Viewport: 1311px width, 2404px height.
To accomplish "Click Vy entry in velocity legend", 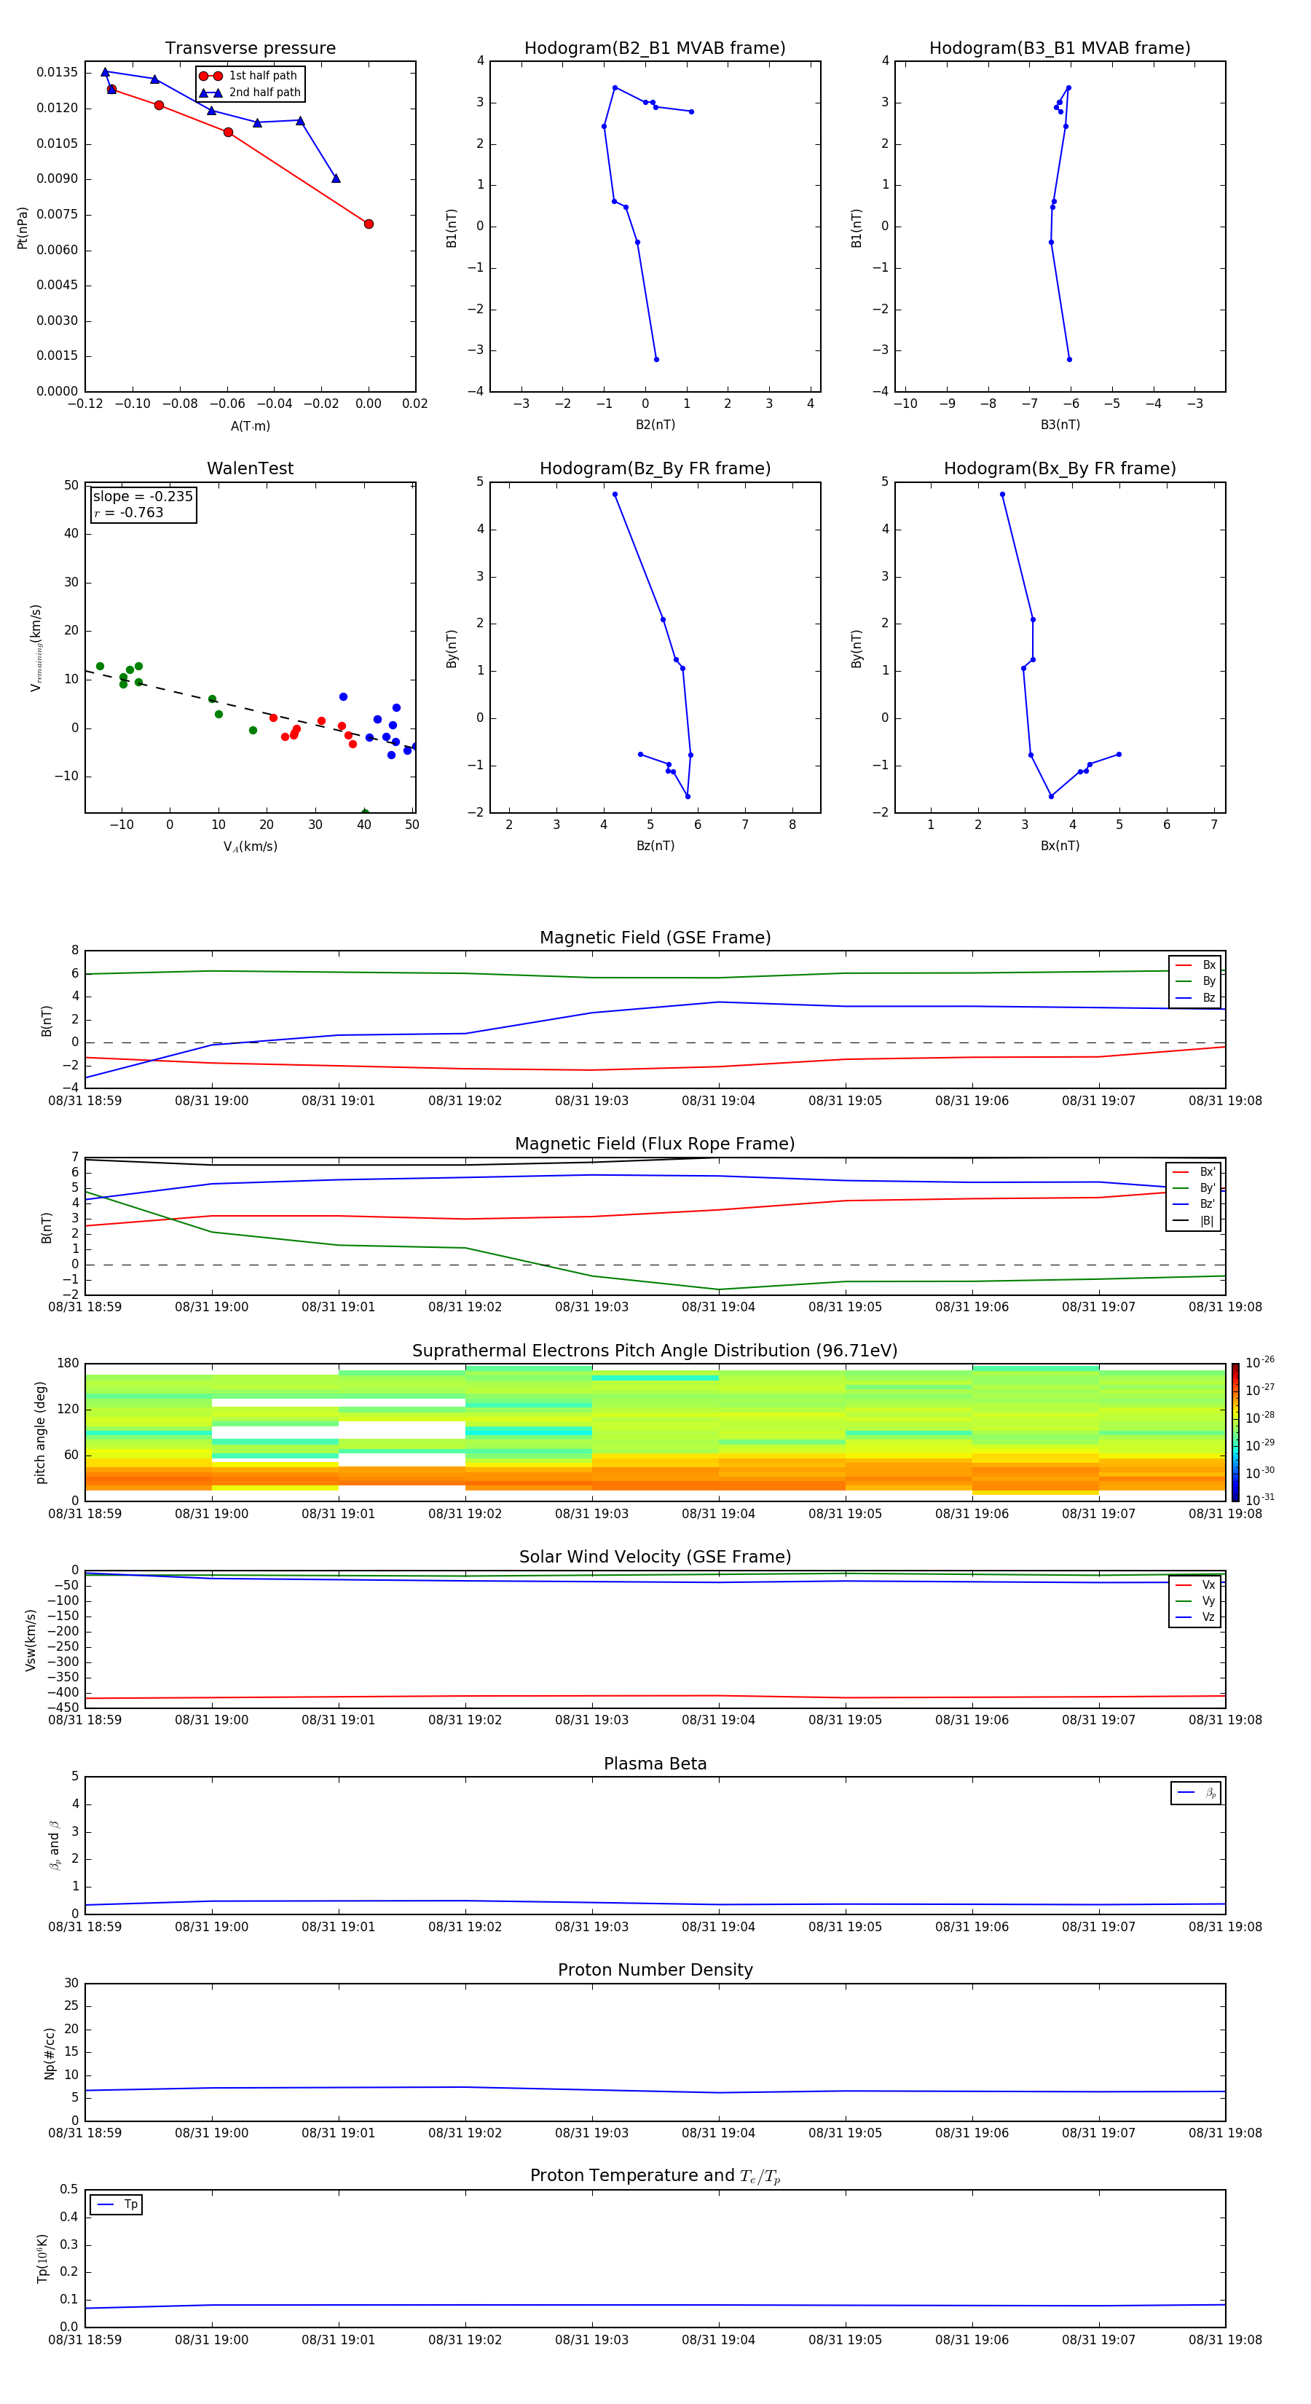I will pos(1195,1600).
